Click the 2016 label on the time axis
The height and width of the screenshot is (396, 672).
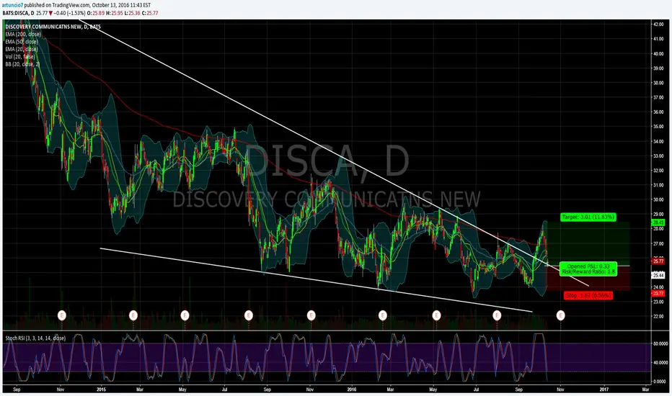(x=351, y=390)
